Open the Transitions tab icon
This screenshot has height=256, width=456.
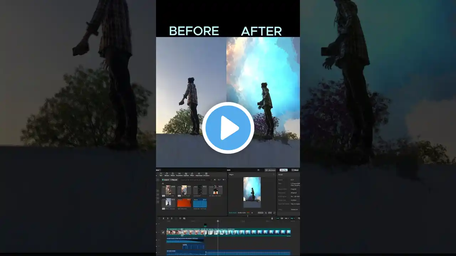179,174
